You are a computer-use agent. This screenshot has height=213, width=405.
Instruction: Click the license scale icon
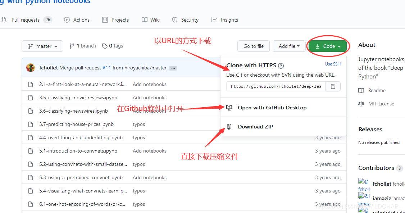coord(361,104)
